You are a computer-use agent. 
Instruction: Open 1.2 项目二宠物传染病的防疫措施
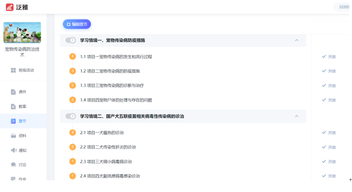click(110, 71)
